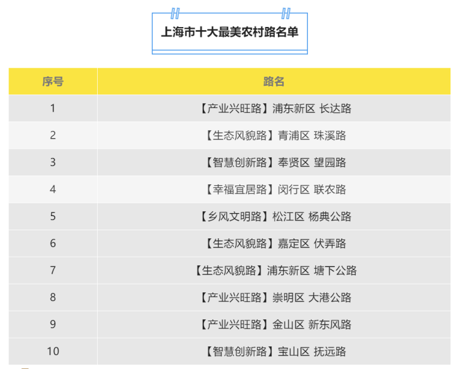Click serial number 3 cell
461x369 pixels.
(53, 163)
